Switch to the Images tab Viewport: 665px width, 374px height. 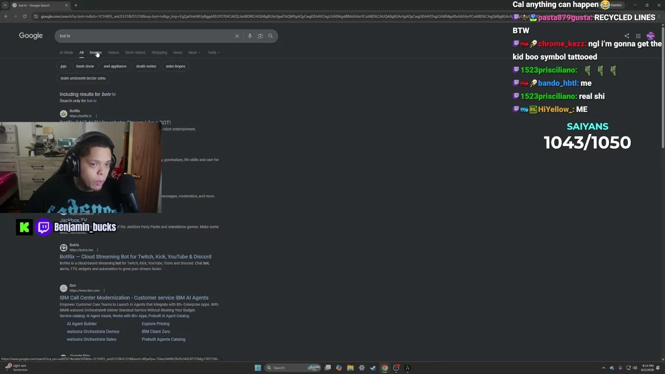[95, 52]
